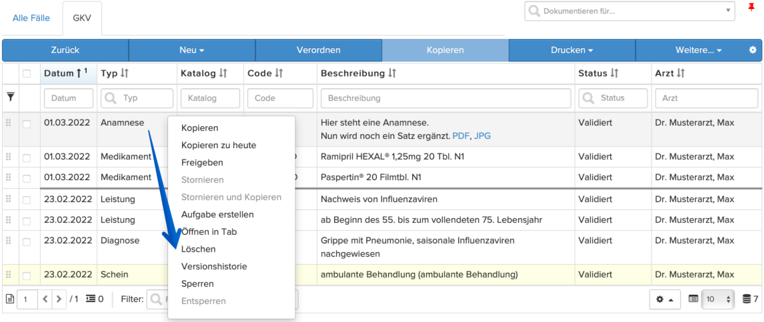The height and width of the screenshot is (322, 764).
Task: Switch to Alle Fälle tab
Action: tap(31, 18)
